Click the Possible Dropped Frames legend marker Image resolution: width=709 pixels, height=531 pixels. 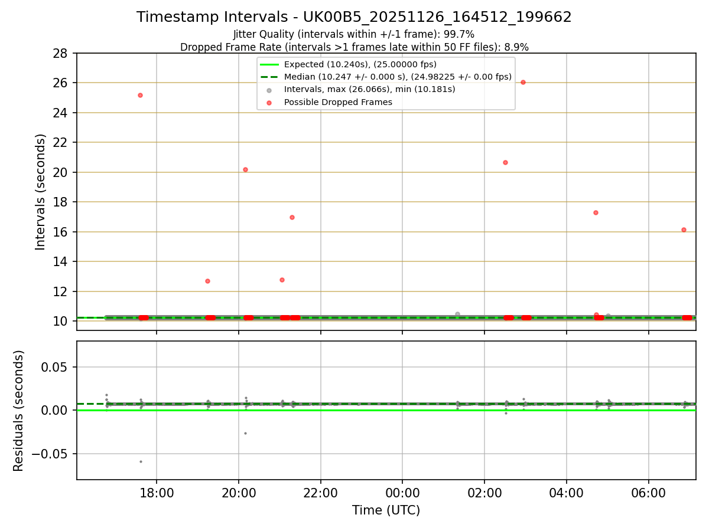269,103
